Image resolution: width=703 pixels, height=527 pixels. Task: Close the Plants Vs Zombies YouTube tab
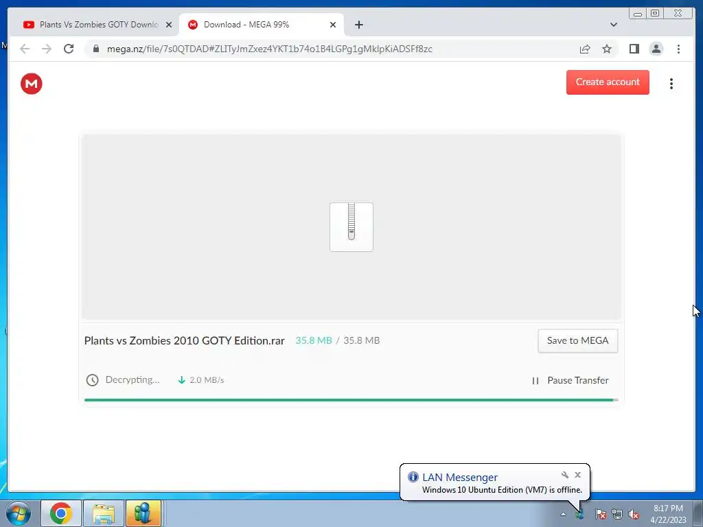click(169, 25)
